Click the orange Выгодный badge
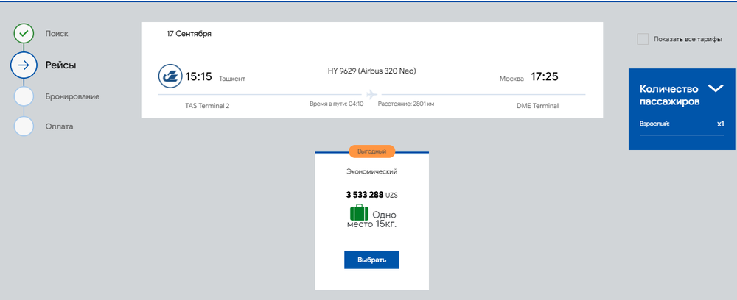The image size is (737, 300). click(372, 151)
